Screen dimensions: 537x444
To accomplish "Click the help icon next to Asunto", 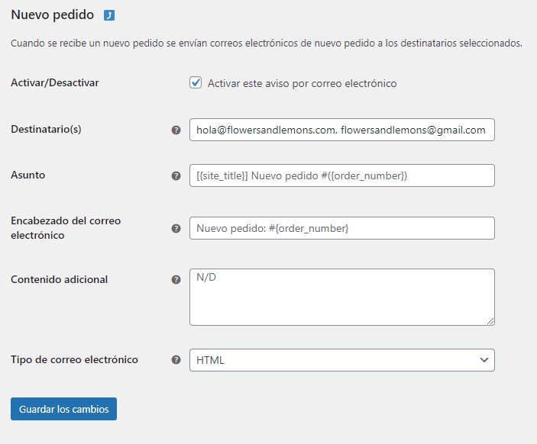I will tap(176, 175).
